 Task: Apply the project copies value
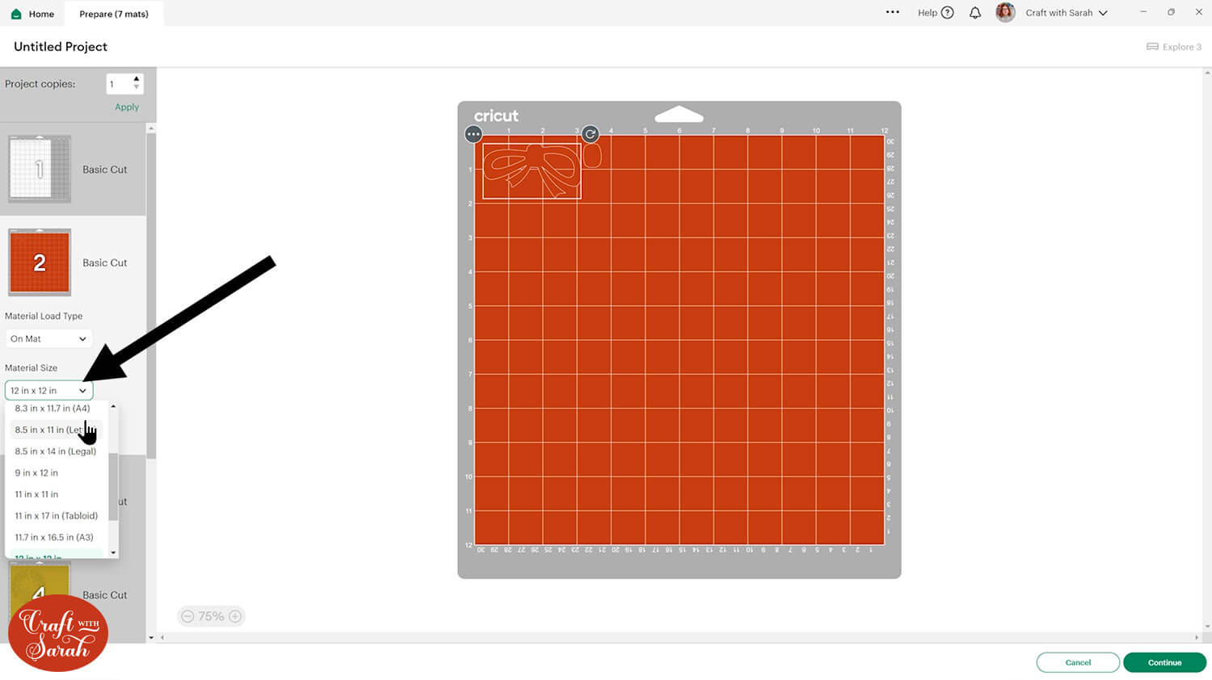[x=127, y=107]
